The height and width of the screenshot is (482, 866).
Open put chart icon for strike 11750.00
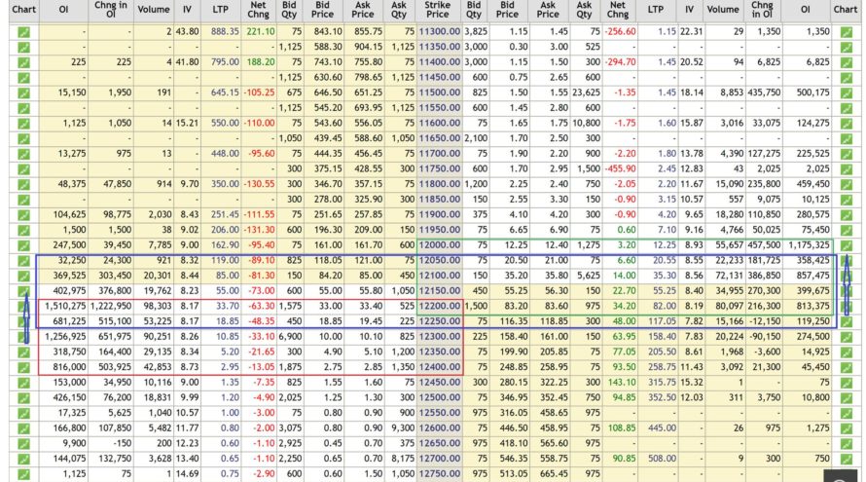click(x=847, y=169)
